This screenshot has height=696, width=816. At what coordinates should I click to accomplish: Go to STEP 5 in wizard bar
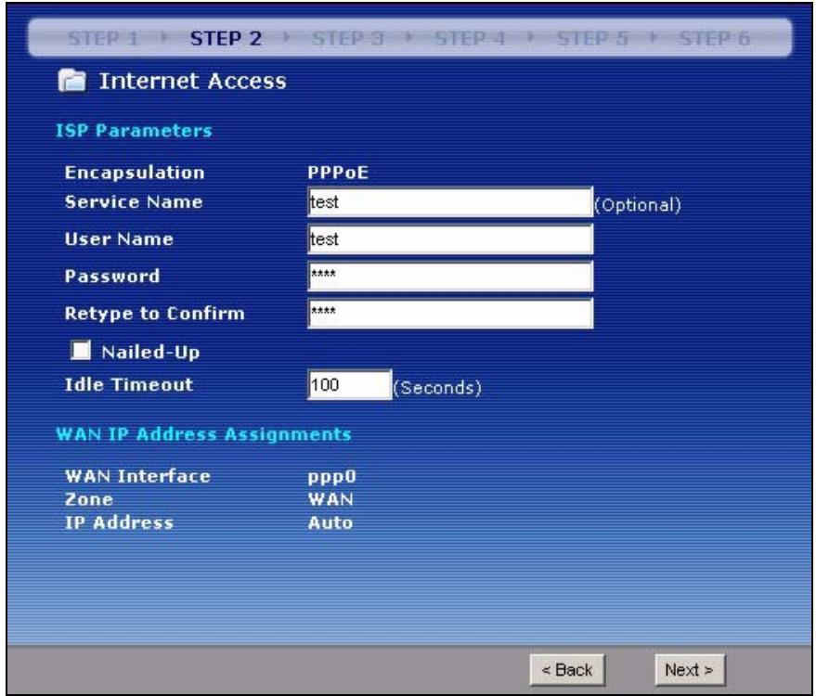[x=592, y=38]
